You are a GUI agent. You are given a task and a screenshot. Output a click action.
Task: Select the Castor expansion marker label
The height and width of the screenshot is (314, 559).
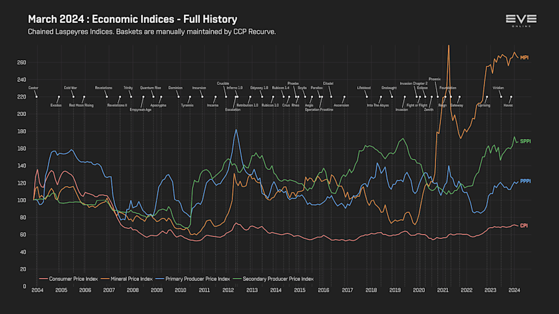tap(33, 88)
